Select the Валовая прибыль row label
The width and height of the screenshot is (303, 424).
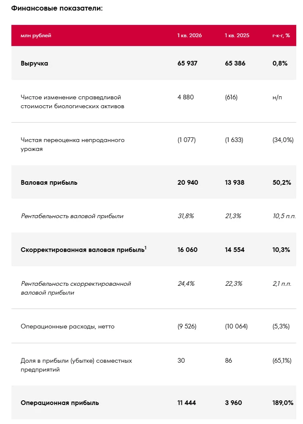click(x=49, y=183)
